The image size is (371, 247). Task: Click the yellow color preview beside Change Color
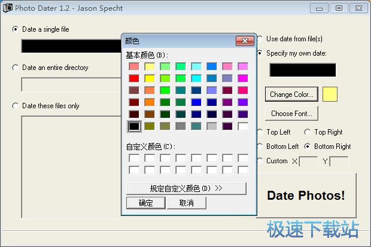pos(330,94)
